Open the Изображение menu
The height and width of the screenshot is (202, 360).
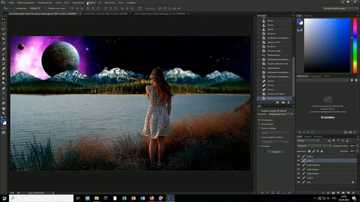[44, 3]
